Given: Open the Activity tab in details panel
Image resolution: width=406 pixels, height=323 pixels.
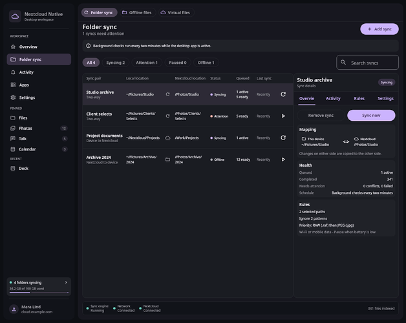Looking at the screenshot, I should point(333,99).
